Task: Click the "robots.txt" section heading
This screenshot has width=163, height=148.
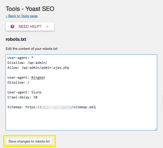Action: click(16, 39)
